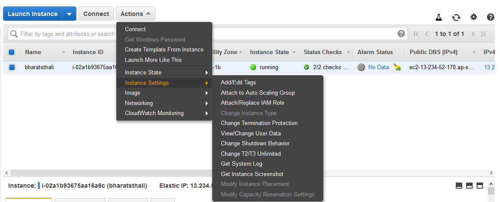Refresh the instance list
This screenshot has width=500, height=202.
456,17
